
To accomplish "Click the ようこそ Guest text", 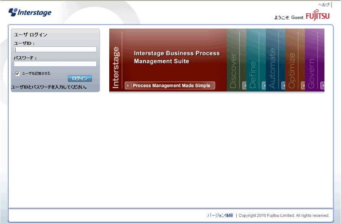I will pyautogui.click(x=288, y=17).
